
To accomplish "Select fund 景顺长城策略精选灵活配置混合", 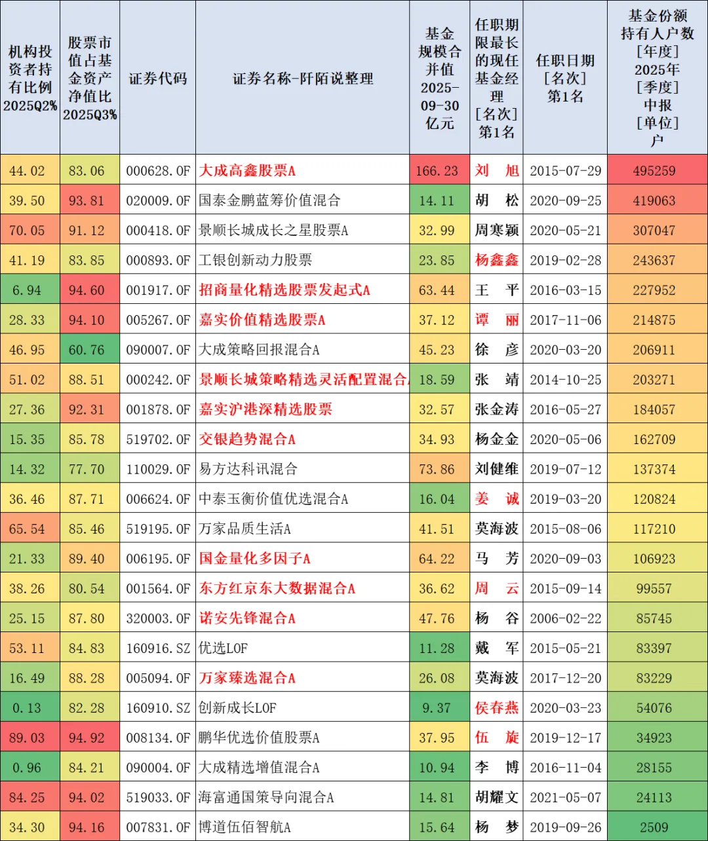I will (304, 380).
